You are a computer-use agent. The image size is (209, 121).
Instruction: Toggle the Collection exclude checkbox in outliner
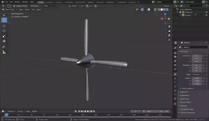(x=180, y=12)
